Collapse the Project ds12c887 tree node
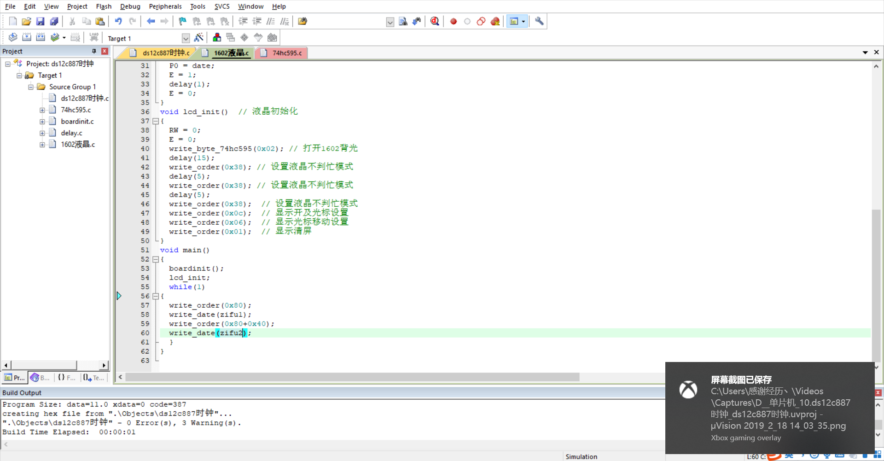884x461 pixels. pos(8,64)
